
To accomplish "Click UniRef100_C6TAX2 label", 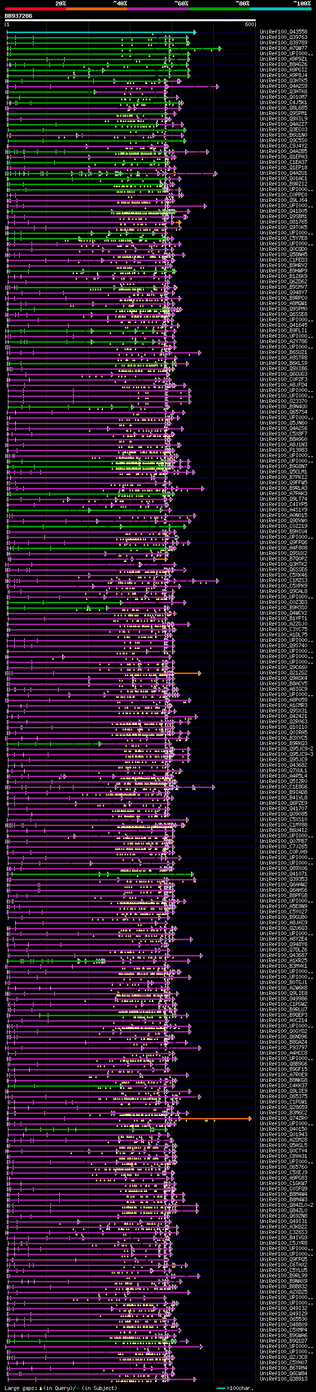I will tap(283, 1265).
